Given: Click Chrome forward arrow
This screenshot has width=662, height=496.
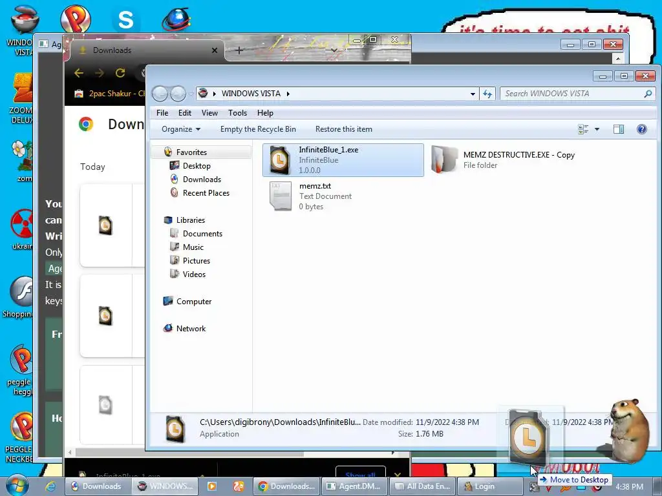Looking at the screenshot, I should pos(99,73).
